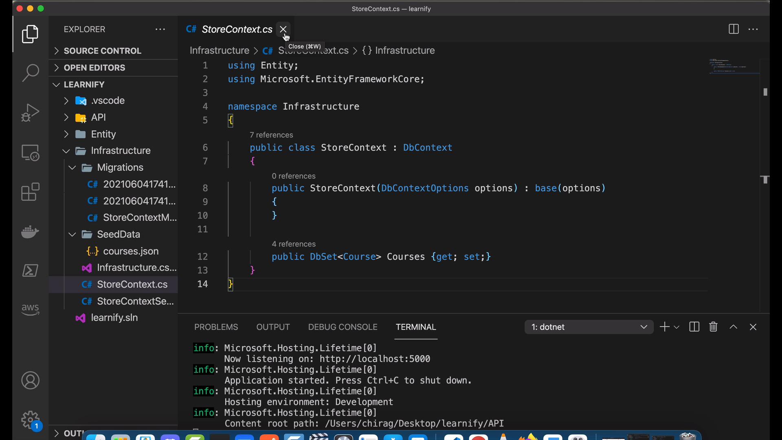Open editor's more actions ellipsis
Viewport: 782px width, 440px height.
753,29
